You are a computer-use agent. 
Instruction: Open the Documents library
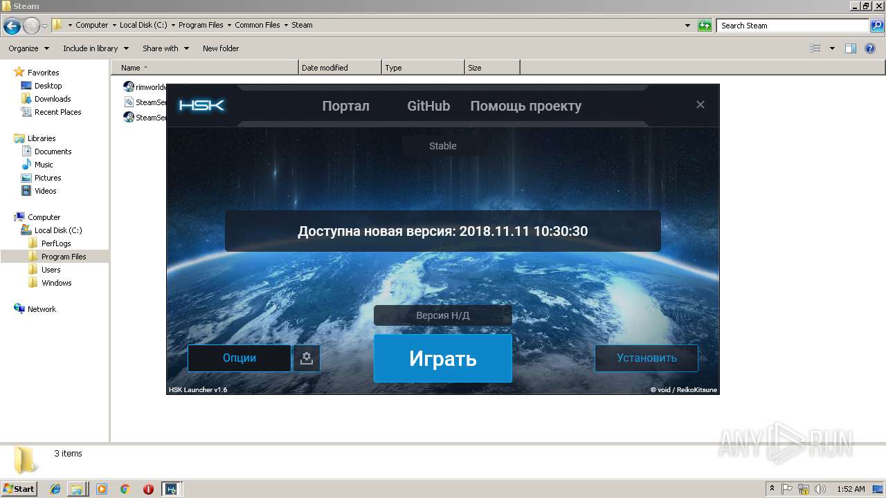(x=53, y=151)
